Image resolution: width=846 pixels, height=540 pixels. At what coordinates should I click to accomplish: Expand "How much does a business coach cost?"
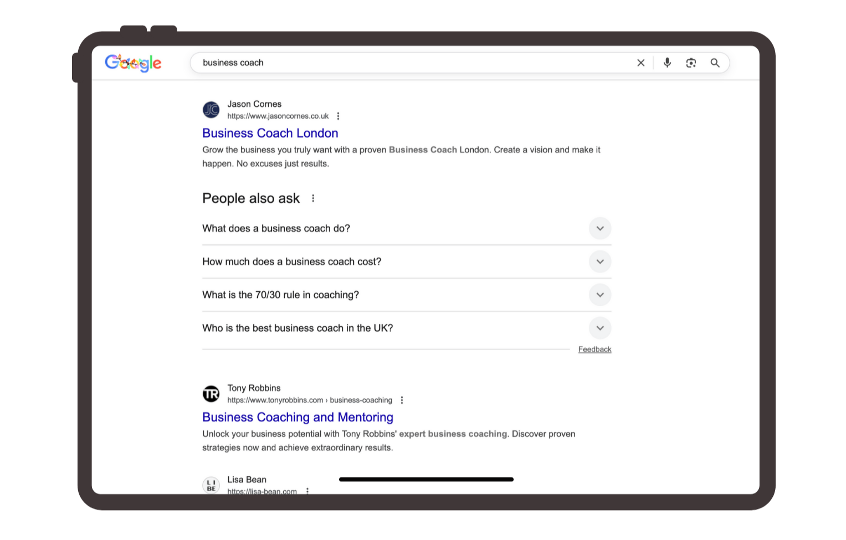point(599,262)
